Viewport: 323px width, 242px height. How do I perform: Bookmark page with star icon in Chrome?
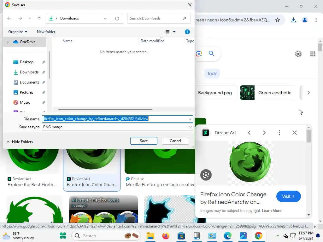point(278,20)
